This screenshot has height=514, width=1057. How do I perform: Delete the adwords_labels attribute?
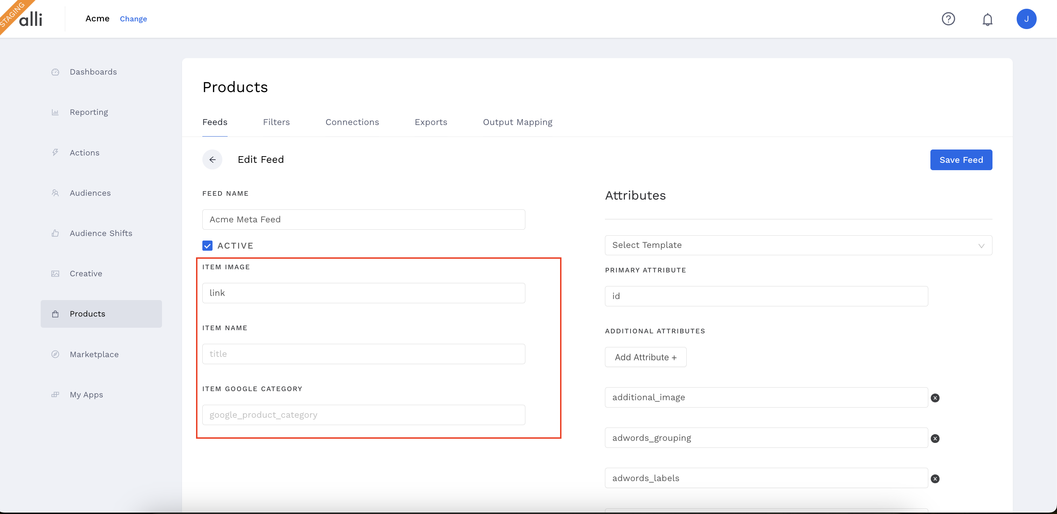(x=935, y=479)
